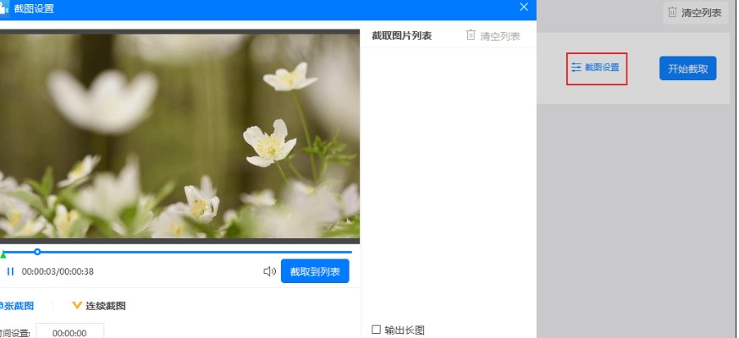Click the green start marker on timeline
This screenshot has width=739, height=338.
3,254
